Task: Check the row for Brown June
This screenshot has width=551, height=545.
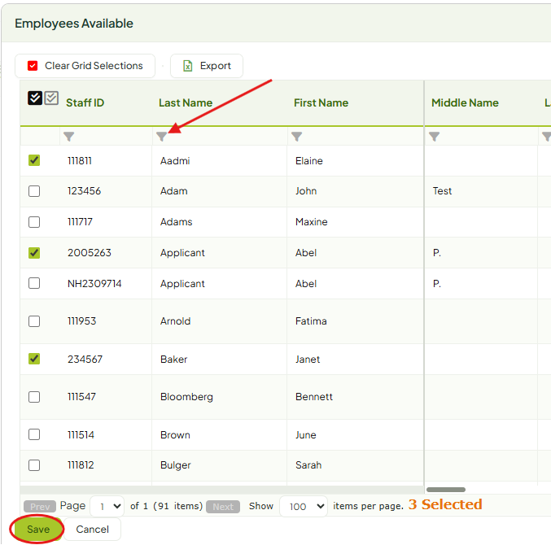Action: pyautogui.click(x=34, y=434)
